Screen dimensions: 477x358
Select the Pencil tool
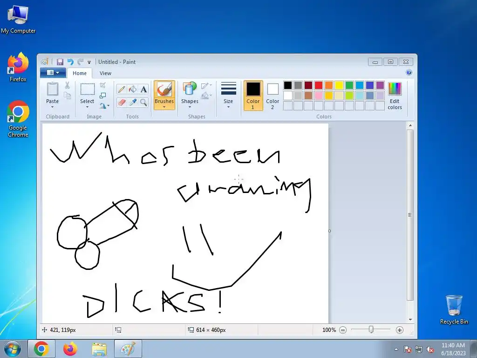122,89
